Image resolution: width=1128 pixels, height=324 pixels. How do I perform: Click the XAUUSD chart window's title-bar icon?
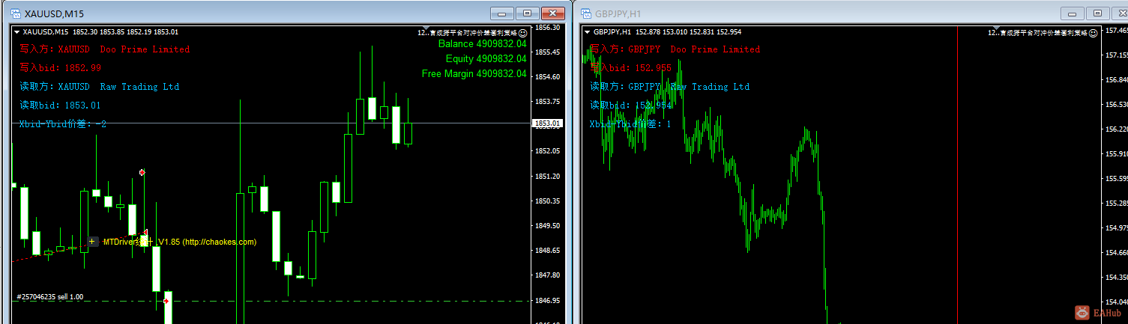coord(14,13)
